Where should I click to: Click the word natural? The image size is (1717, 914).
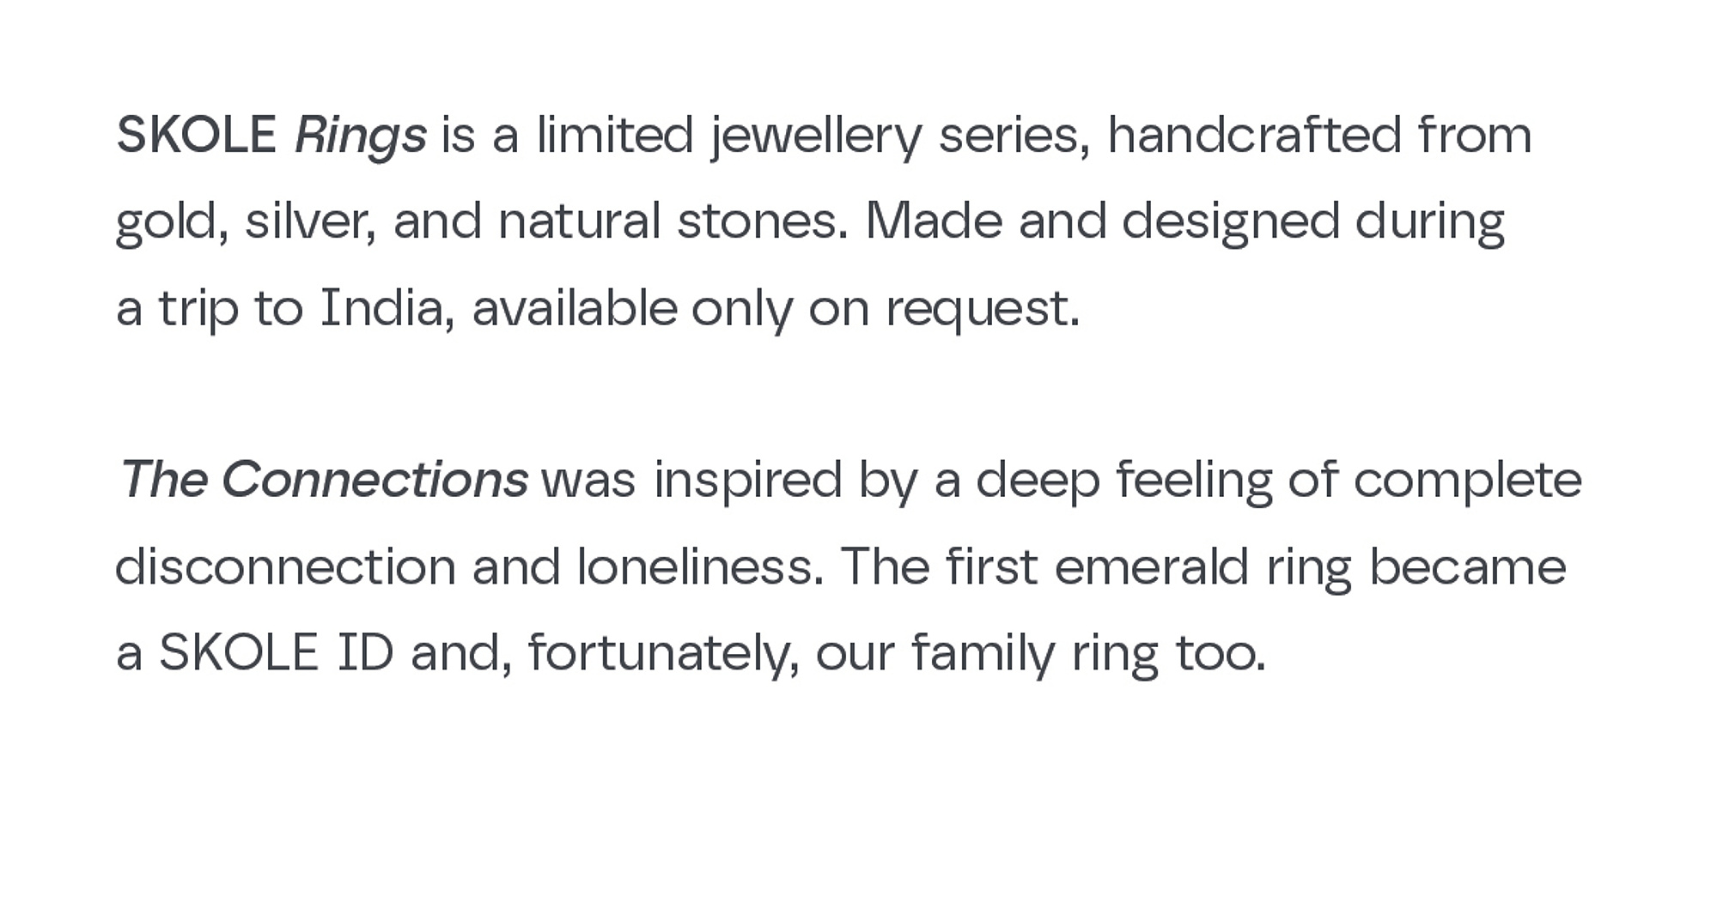pyautogui.click(x=579, y=221)
